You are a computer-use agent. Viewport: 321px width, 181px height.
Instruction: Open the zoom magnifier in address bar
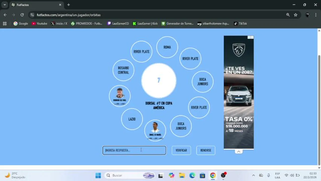[288, 15]
